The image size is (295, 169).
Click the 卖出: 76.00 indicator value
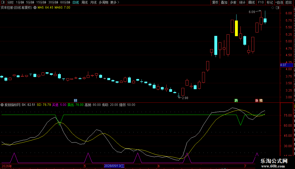point(75,105)
